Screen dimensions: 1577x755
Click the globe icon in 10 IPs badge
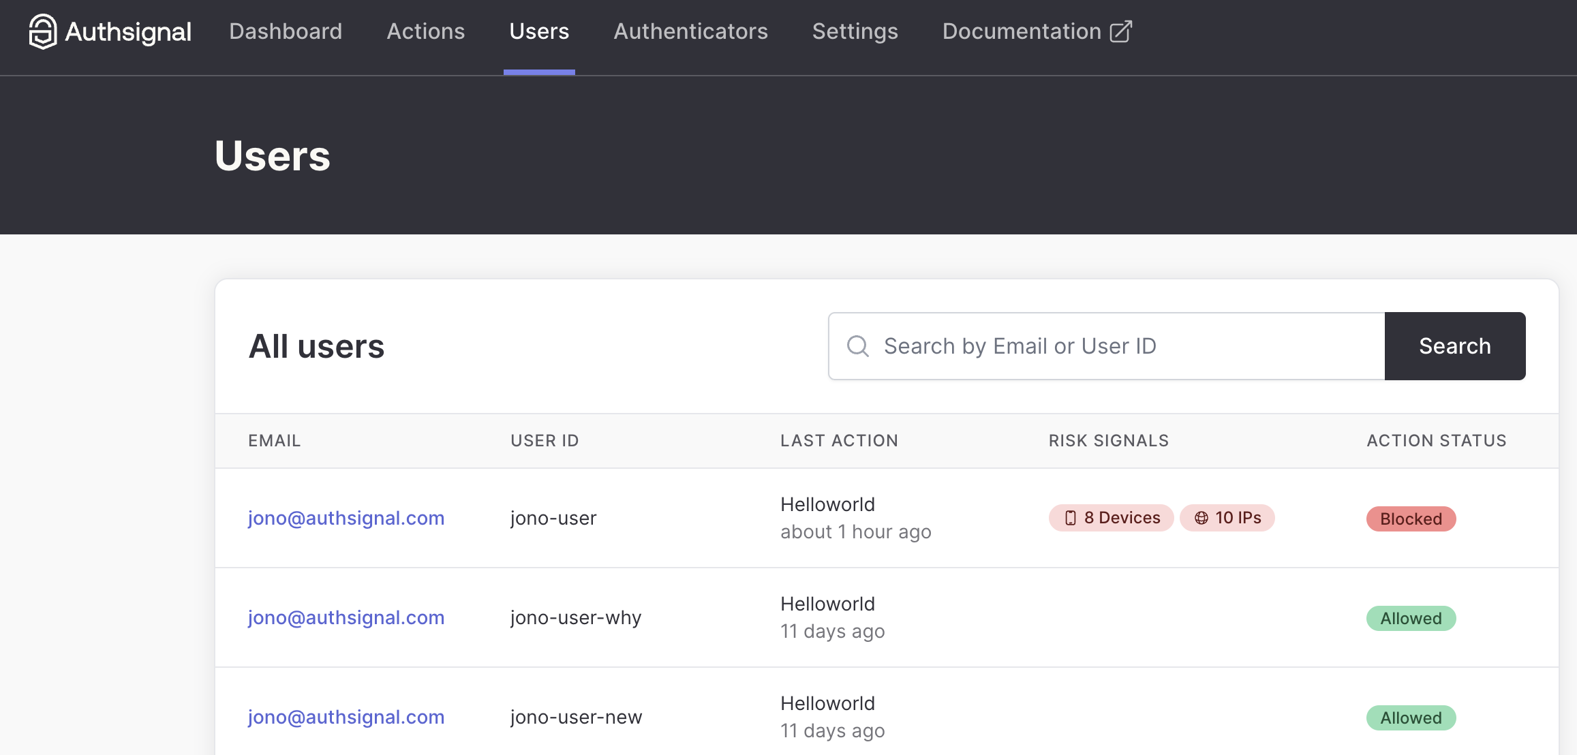click(1201, 518)
